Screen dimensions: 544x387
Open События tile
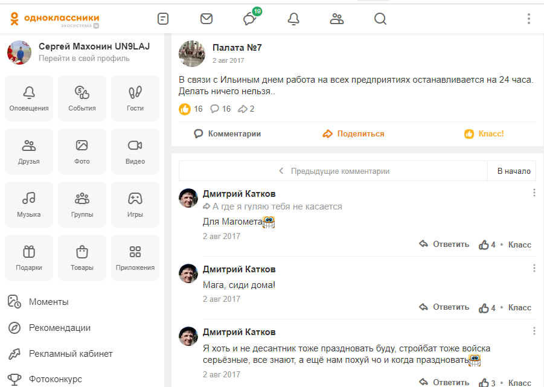coord(82,98)
